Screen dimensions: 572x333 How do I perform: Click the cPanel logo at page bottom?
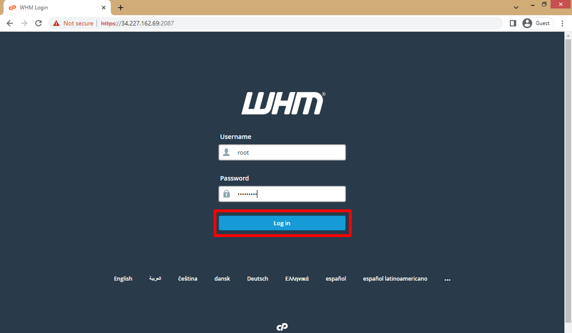tap(282, 327)
